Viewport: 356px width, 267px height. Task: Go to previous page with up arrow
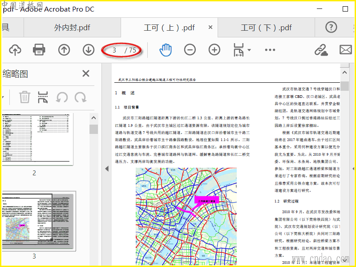(64, 50)
